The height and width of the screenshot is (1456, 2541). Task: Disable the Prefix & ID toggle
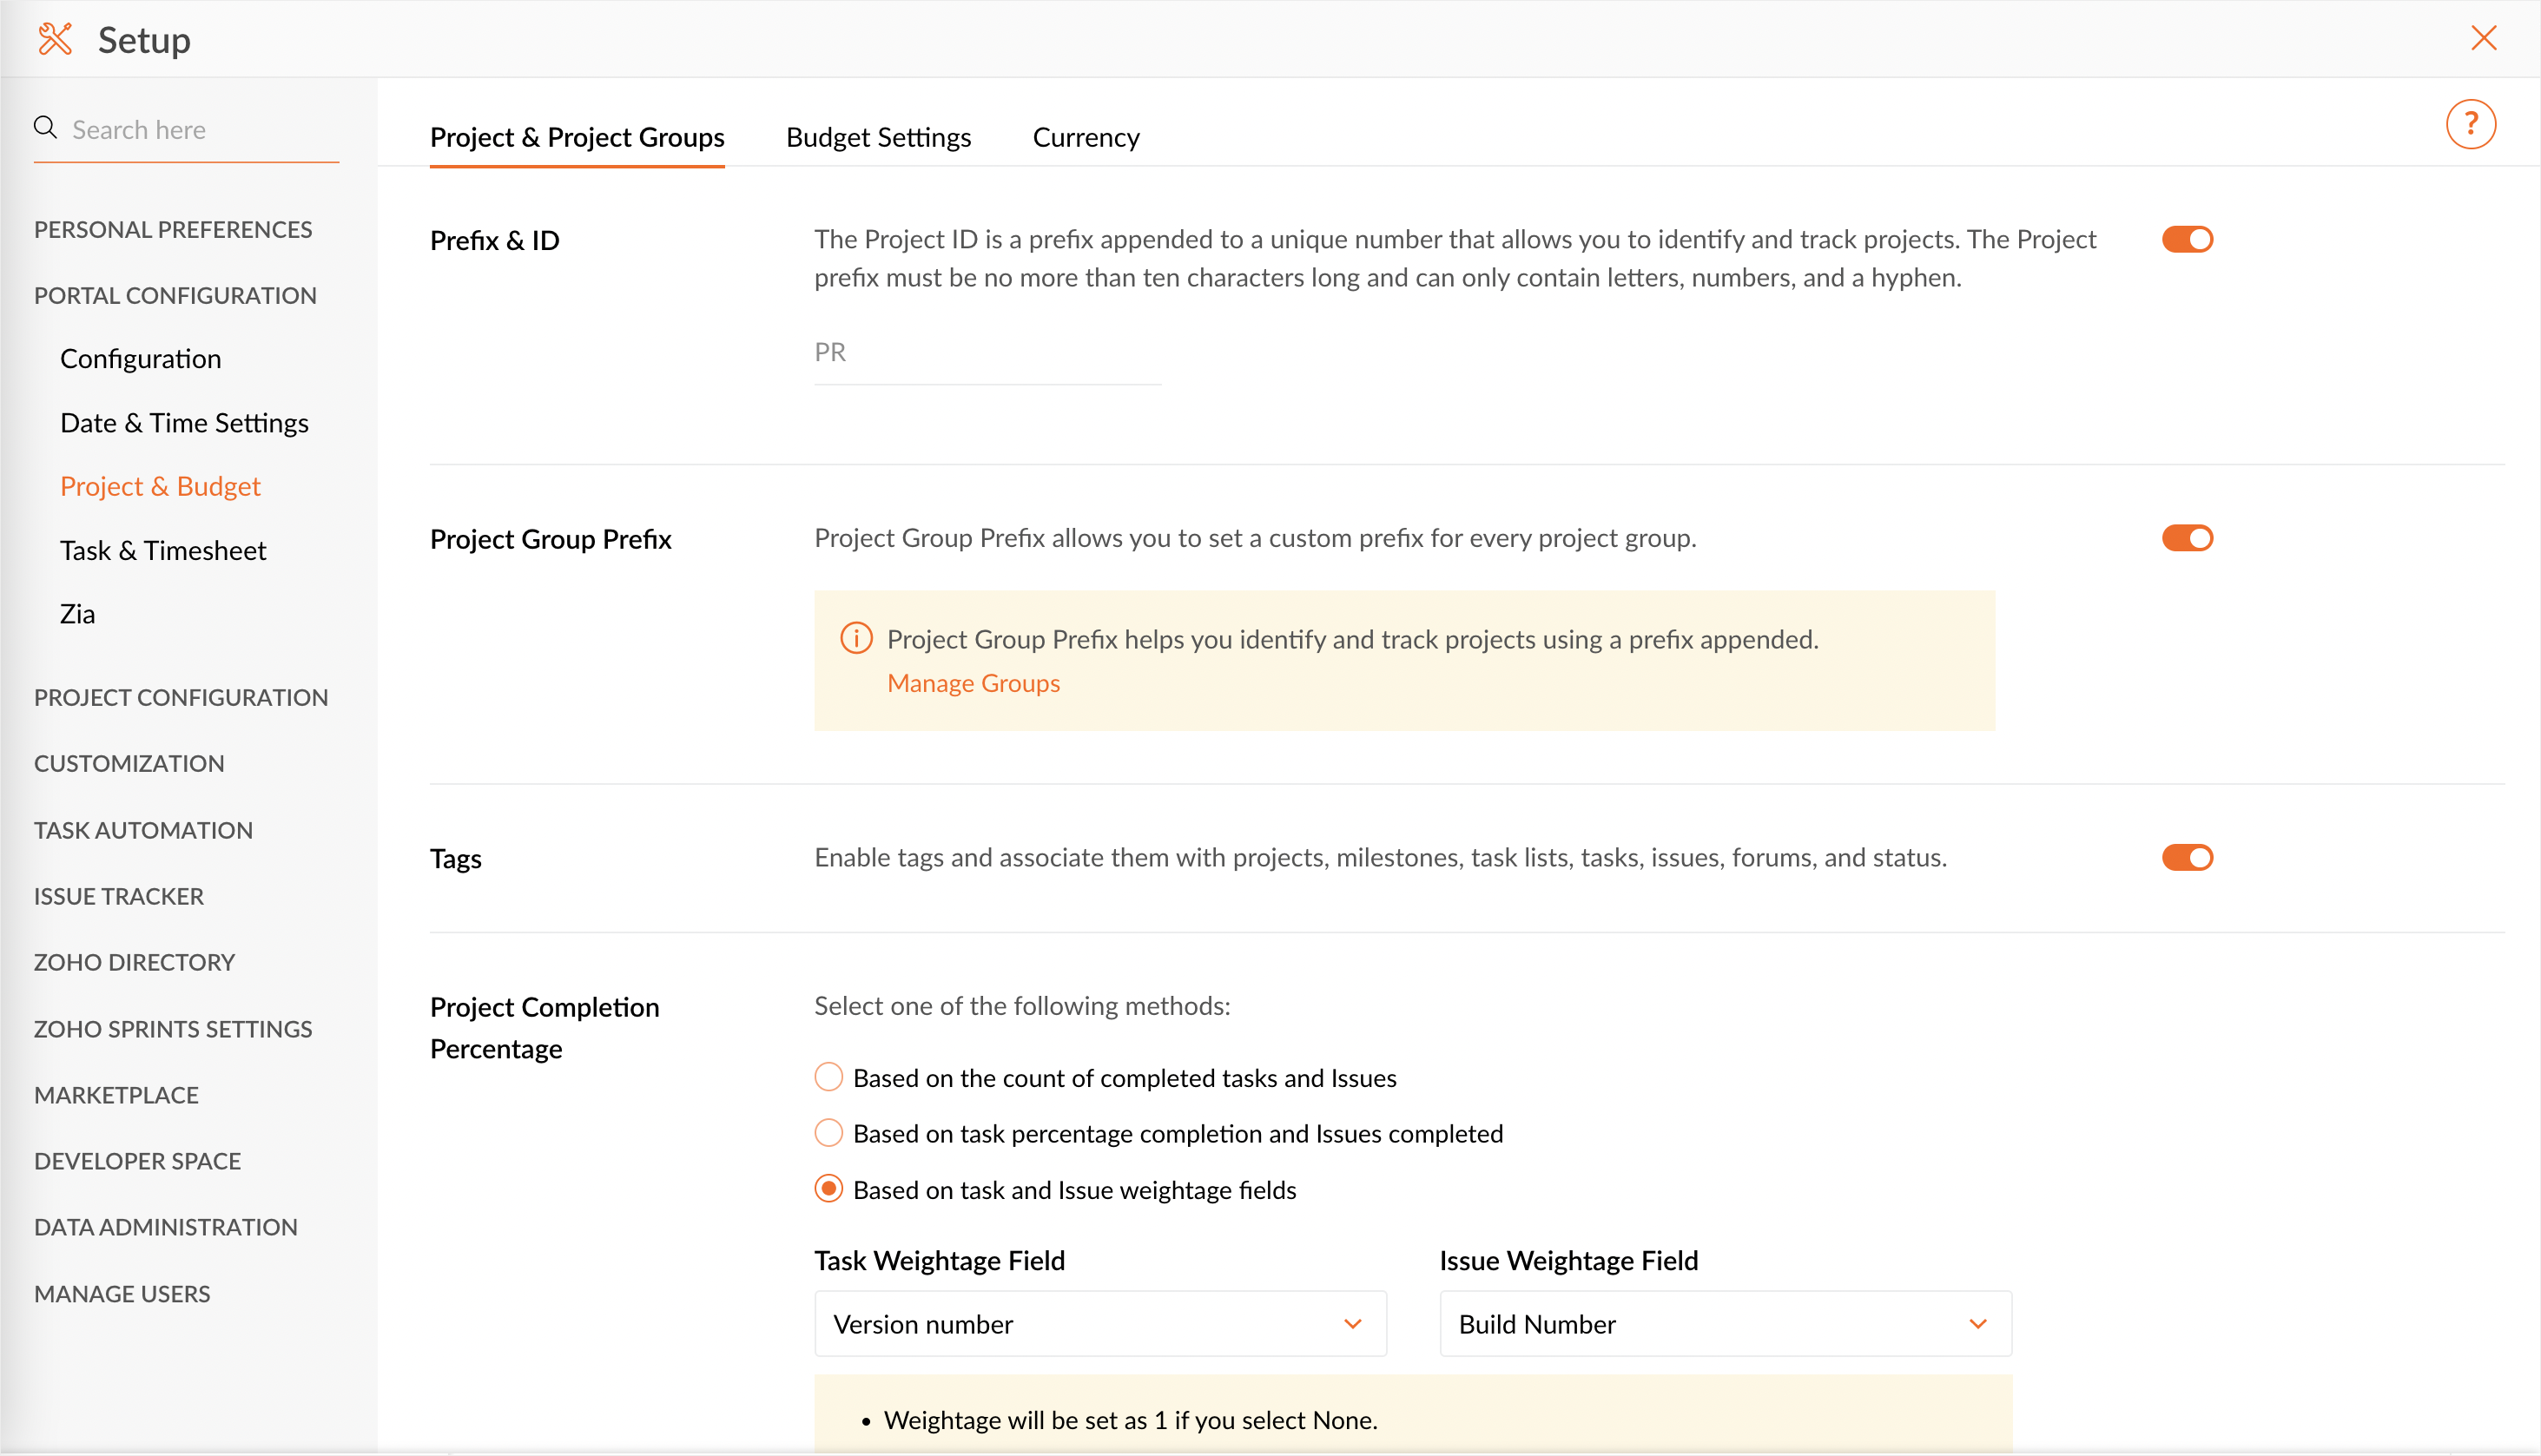coord(2187,239)
